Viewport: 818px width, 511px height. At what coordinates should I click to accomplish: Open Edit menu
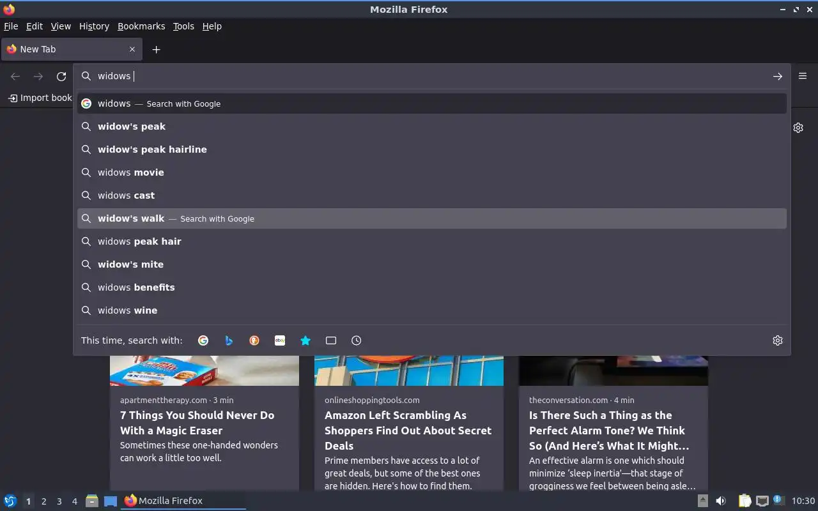[x=35, y=26]
